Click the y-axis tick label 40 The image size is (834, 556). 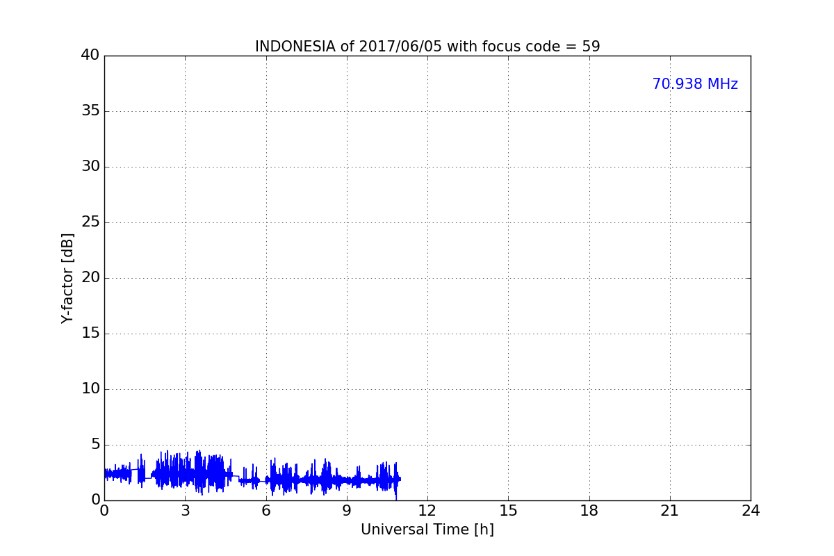90,56
